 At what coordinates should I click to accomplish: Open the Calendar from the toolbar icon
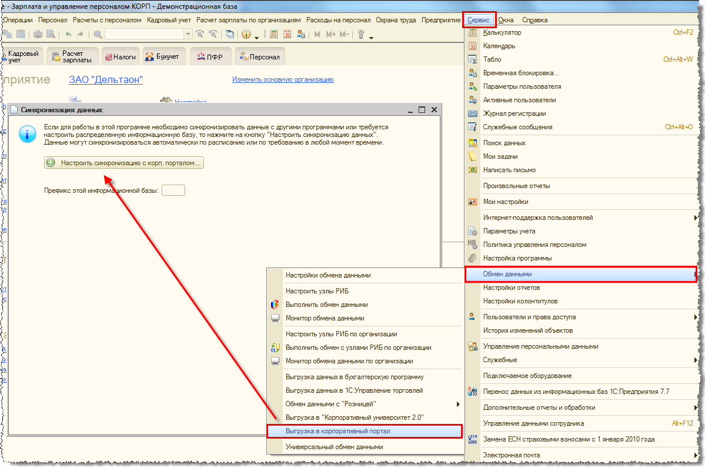click(x=288, y=34)
